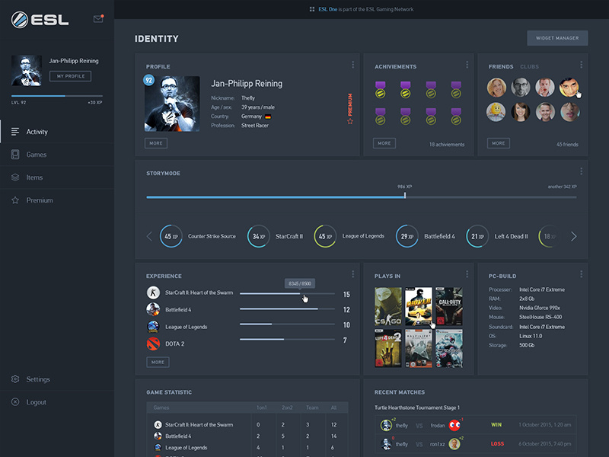Viewport: 609px width, 457px height.
Task: Click StarCraft II experience progress bar
Action: coord(287,293)
